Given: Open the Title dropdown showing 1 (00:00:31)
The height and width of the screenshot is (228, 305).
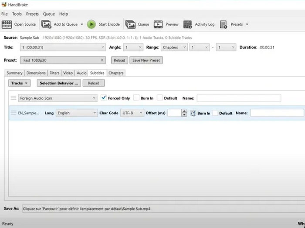Looking at the screenshot, I should [x=63, y=47].
